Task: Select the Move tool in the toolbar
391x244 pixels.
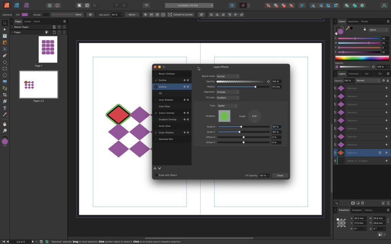Action: (5, 23)
